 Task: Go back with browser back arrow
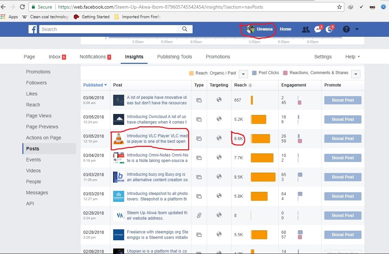(3, 7)
